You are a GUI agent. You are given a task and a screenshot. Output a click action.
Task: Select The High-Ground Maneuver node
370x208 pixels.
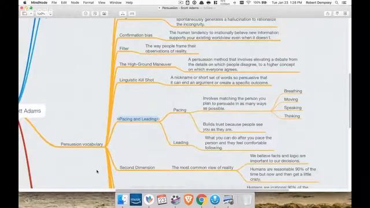point(145,64)
